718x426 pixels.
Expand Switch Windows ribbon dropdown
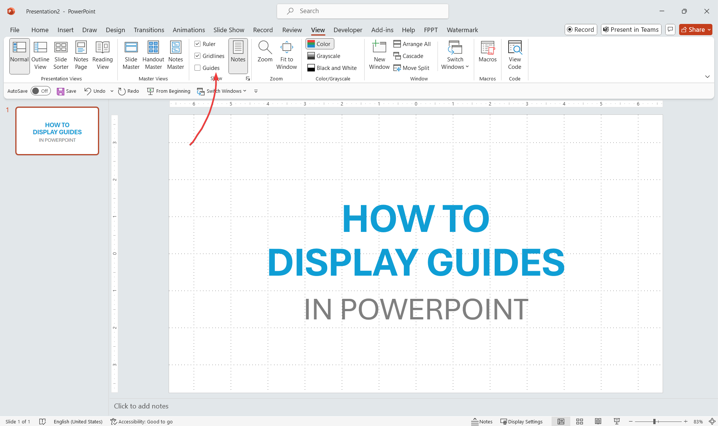455,56
